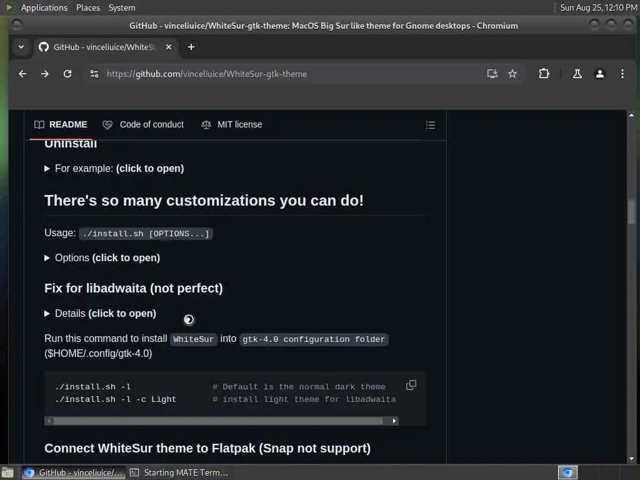Click the page scroll-up arrow
640x480 pixels.
click(631, 115)
